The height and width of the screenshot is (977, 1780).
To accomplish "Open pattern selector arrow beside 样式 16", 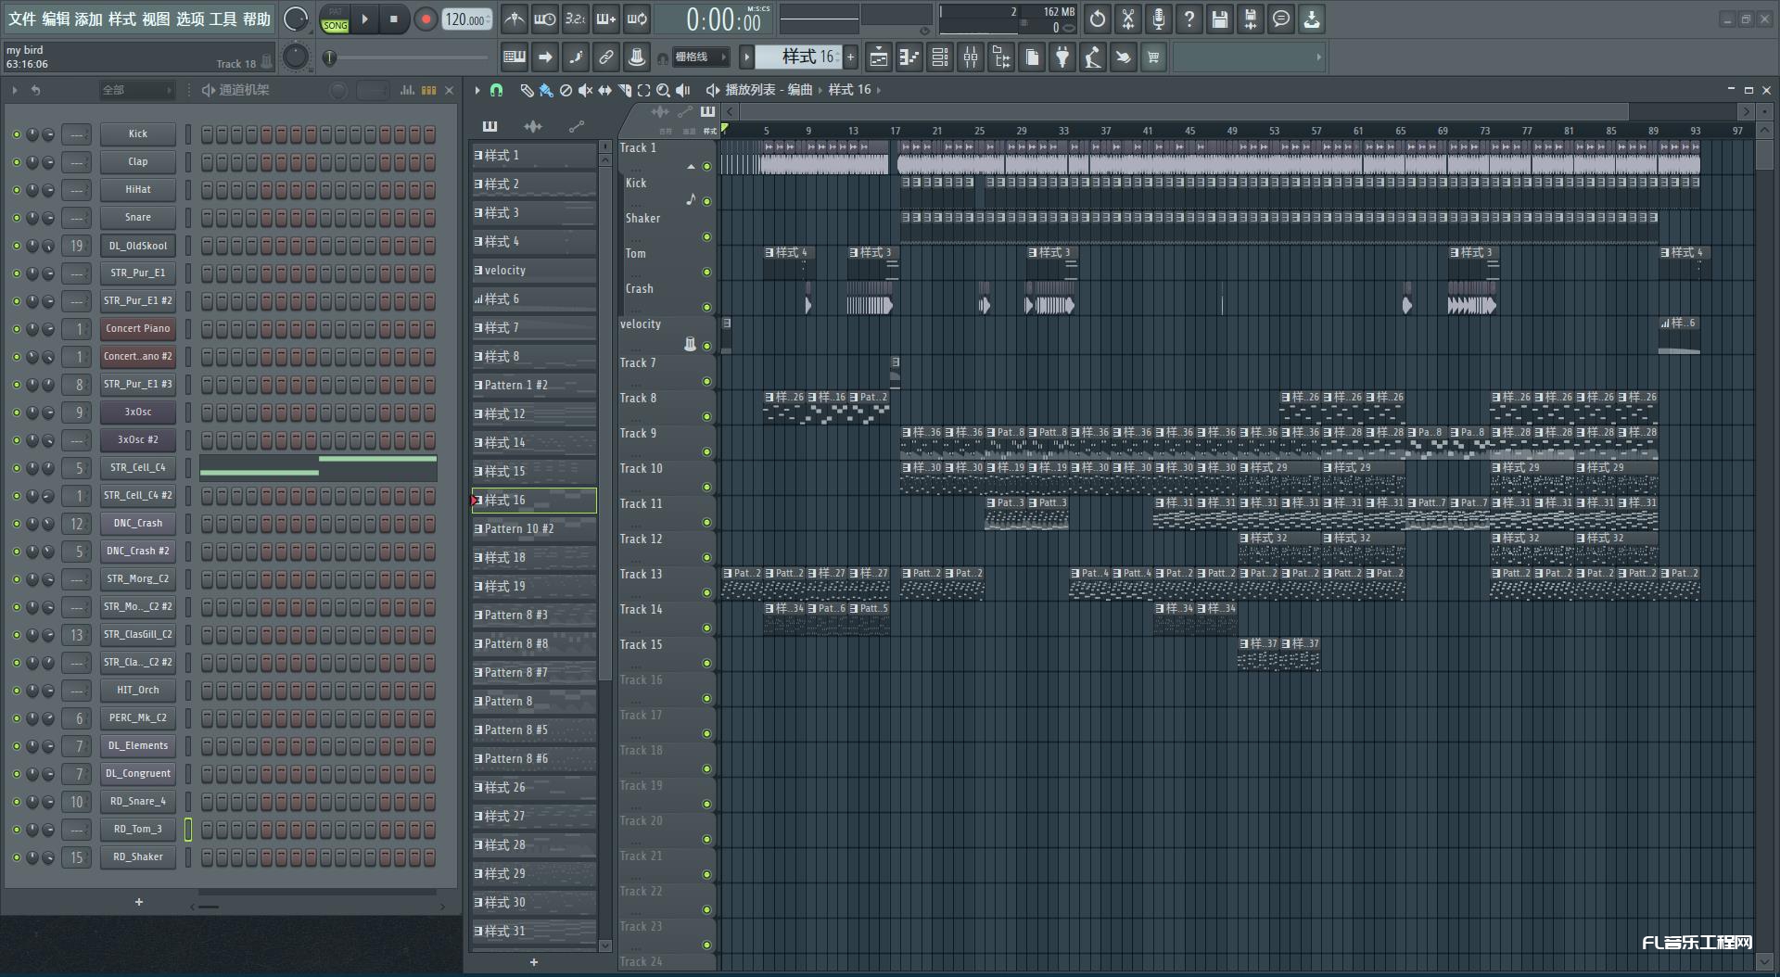I will (x=746, y=57).
